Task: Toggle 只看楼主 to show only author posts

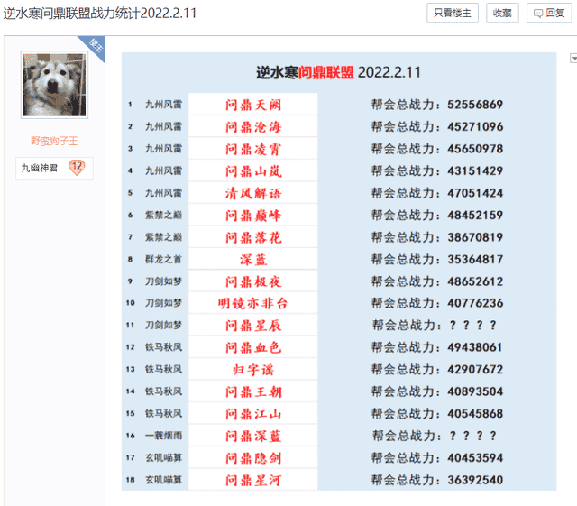Action: click(x=452, y=13)
